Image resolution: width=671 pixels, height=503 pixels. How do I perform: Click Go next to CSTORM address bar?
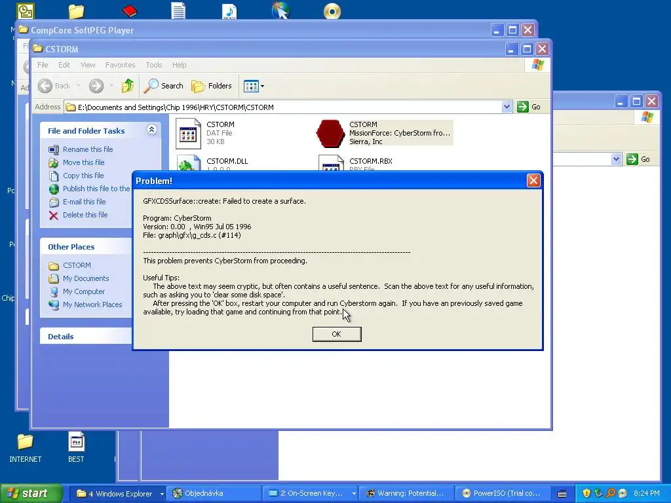click(x=529, y=107)
